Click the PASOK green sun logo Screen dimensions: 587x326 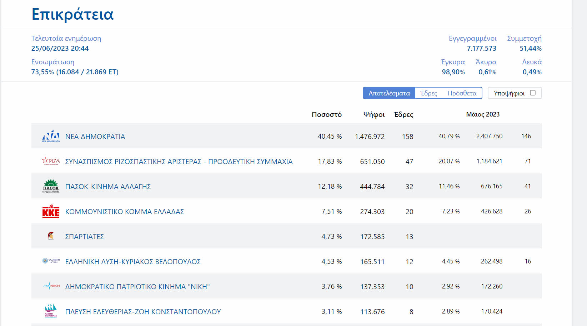coord(51,186)
